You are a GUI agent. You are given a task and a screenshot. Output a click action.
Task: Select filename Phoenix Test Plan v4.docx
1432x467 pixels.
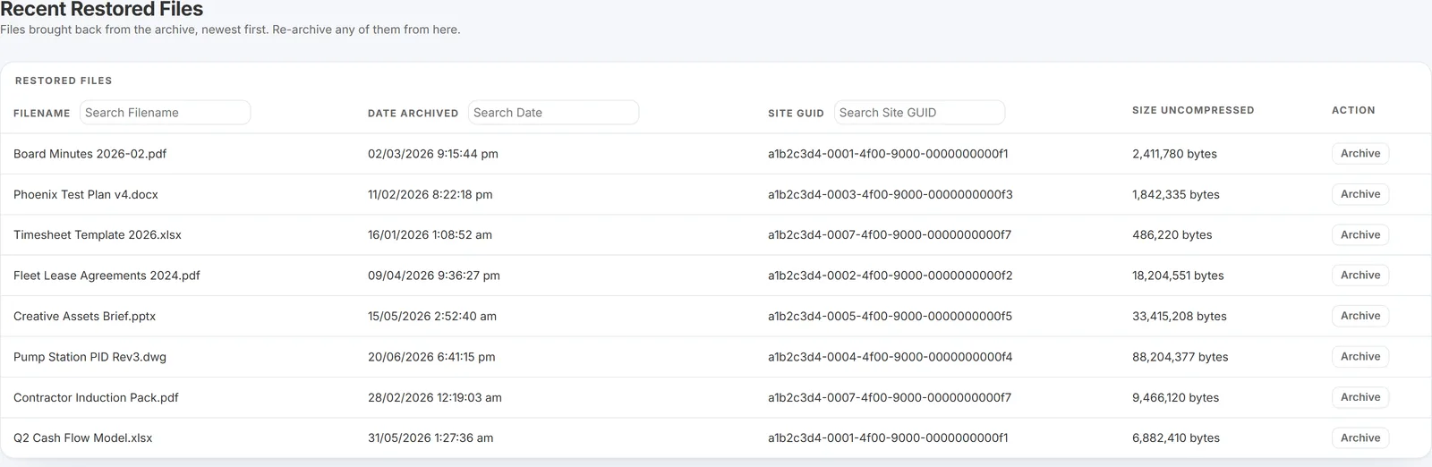86,194
